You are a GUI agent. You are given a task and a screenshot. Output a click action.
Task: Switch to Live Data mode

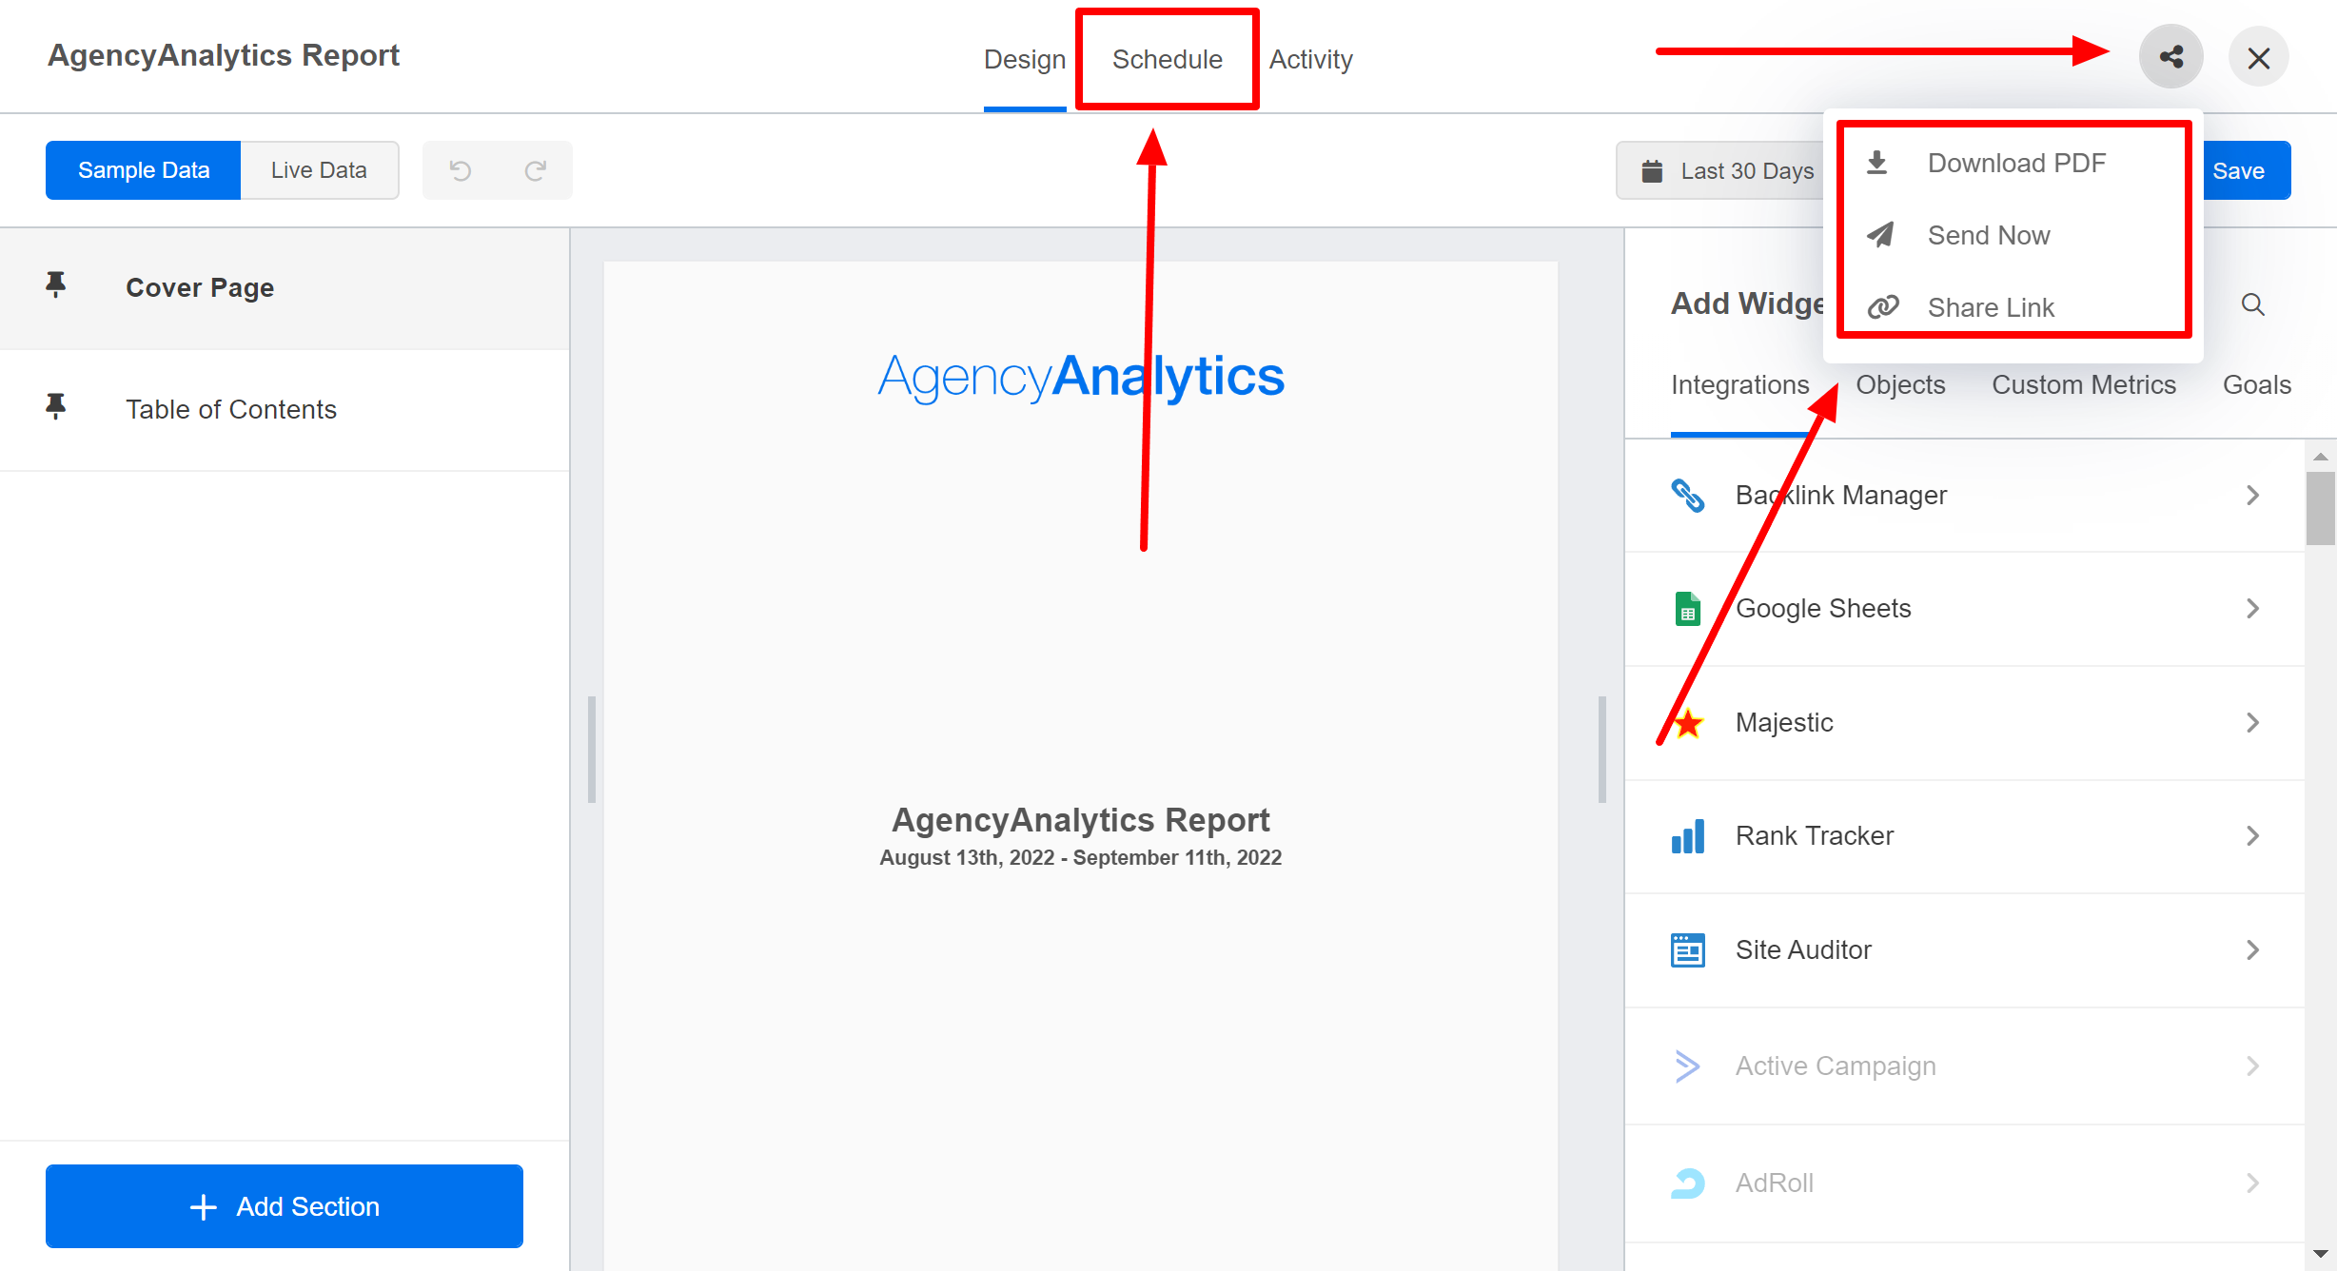[319, 170]
